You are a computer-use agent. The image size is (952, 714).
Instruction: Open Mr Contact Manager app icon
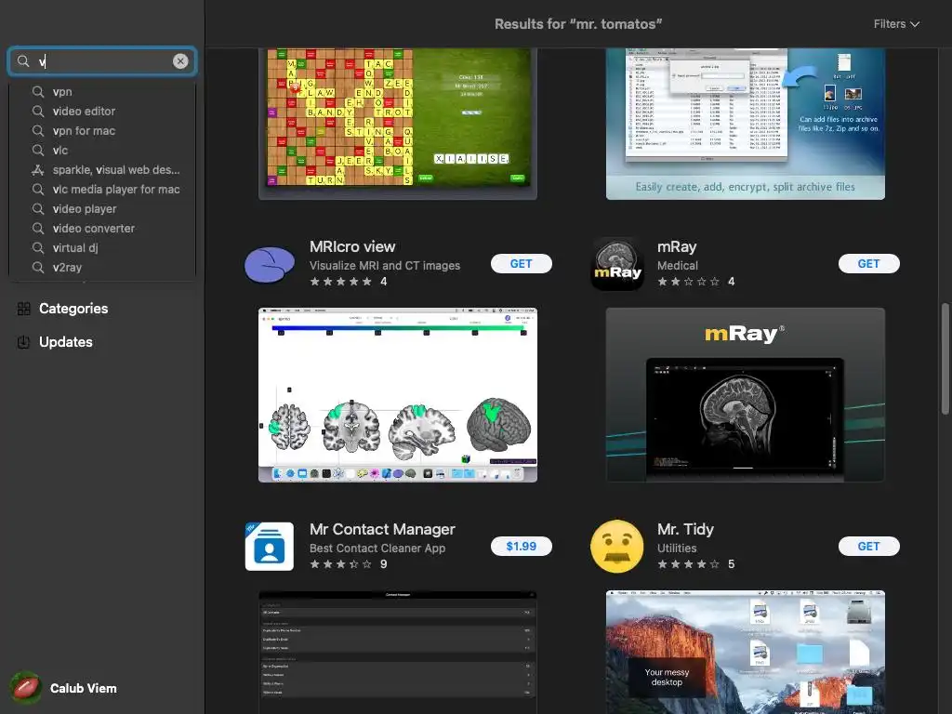click(270, 547)
